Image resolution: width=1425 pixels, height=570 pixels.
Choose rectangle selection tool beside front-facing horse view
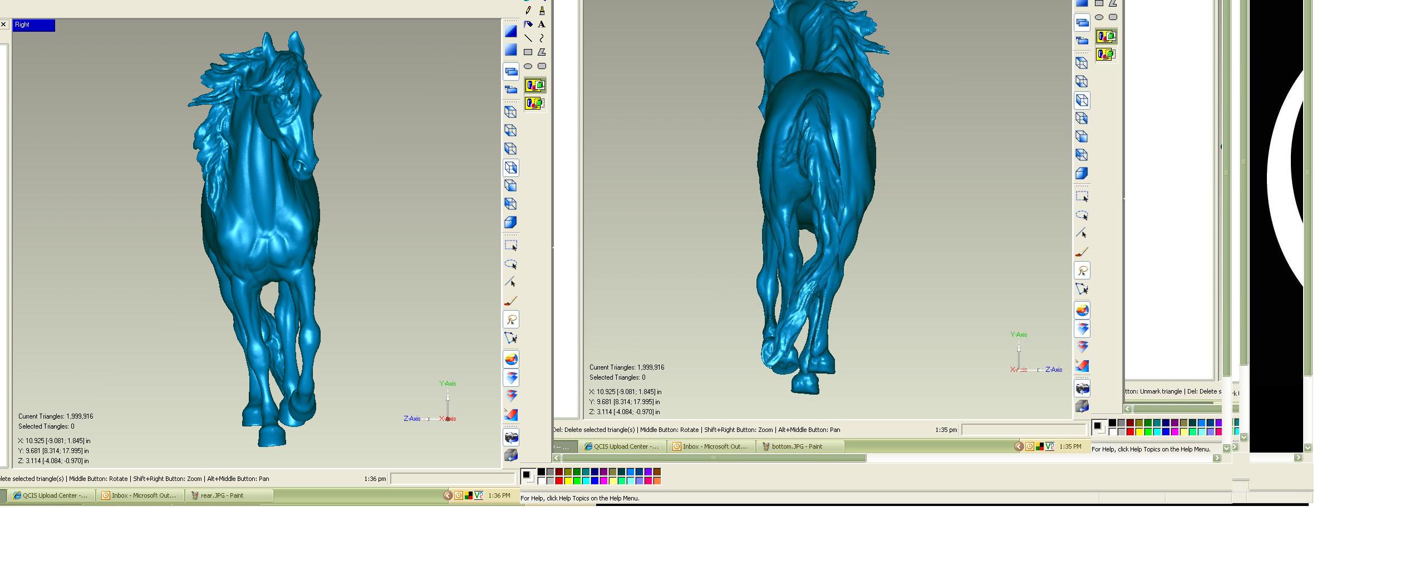point(511,245)
